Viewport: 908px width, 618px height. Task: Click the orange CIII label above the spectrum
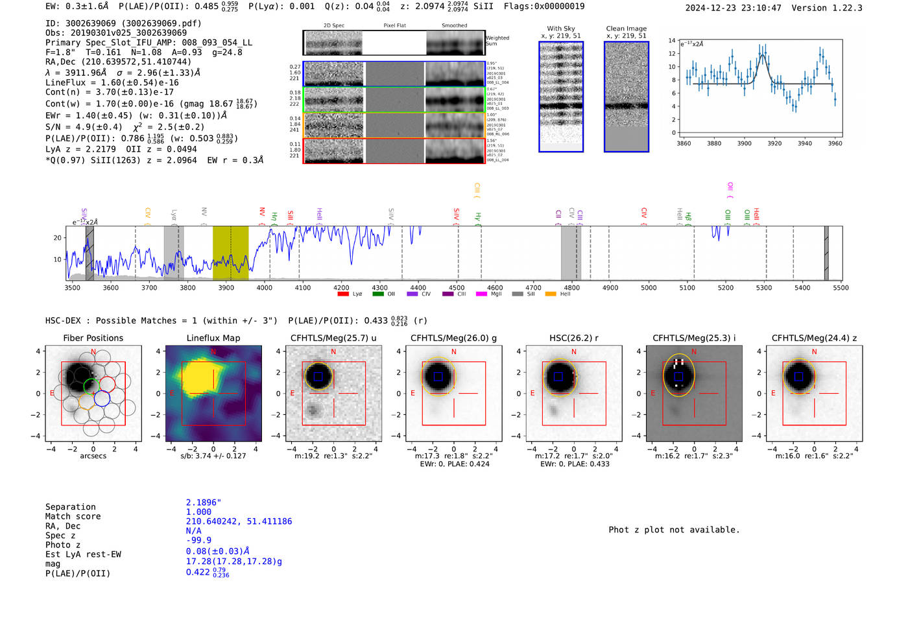point(477,191)
